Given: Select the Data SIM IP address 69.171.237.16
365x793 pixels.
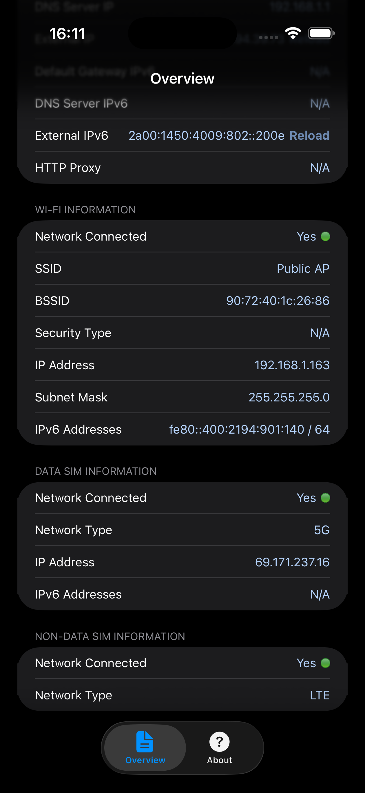Looking at the screenshot, I should coord(292,562).
